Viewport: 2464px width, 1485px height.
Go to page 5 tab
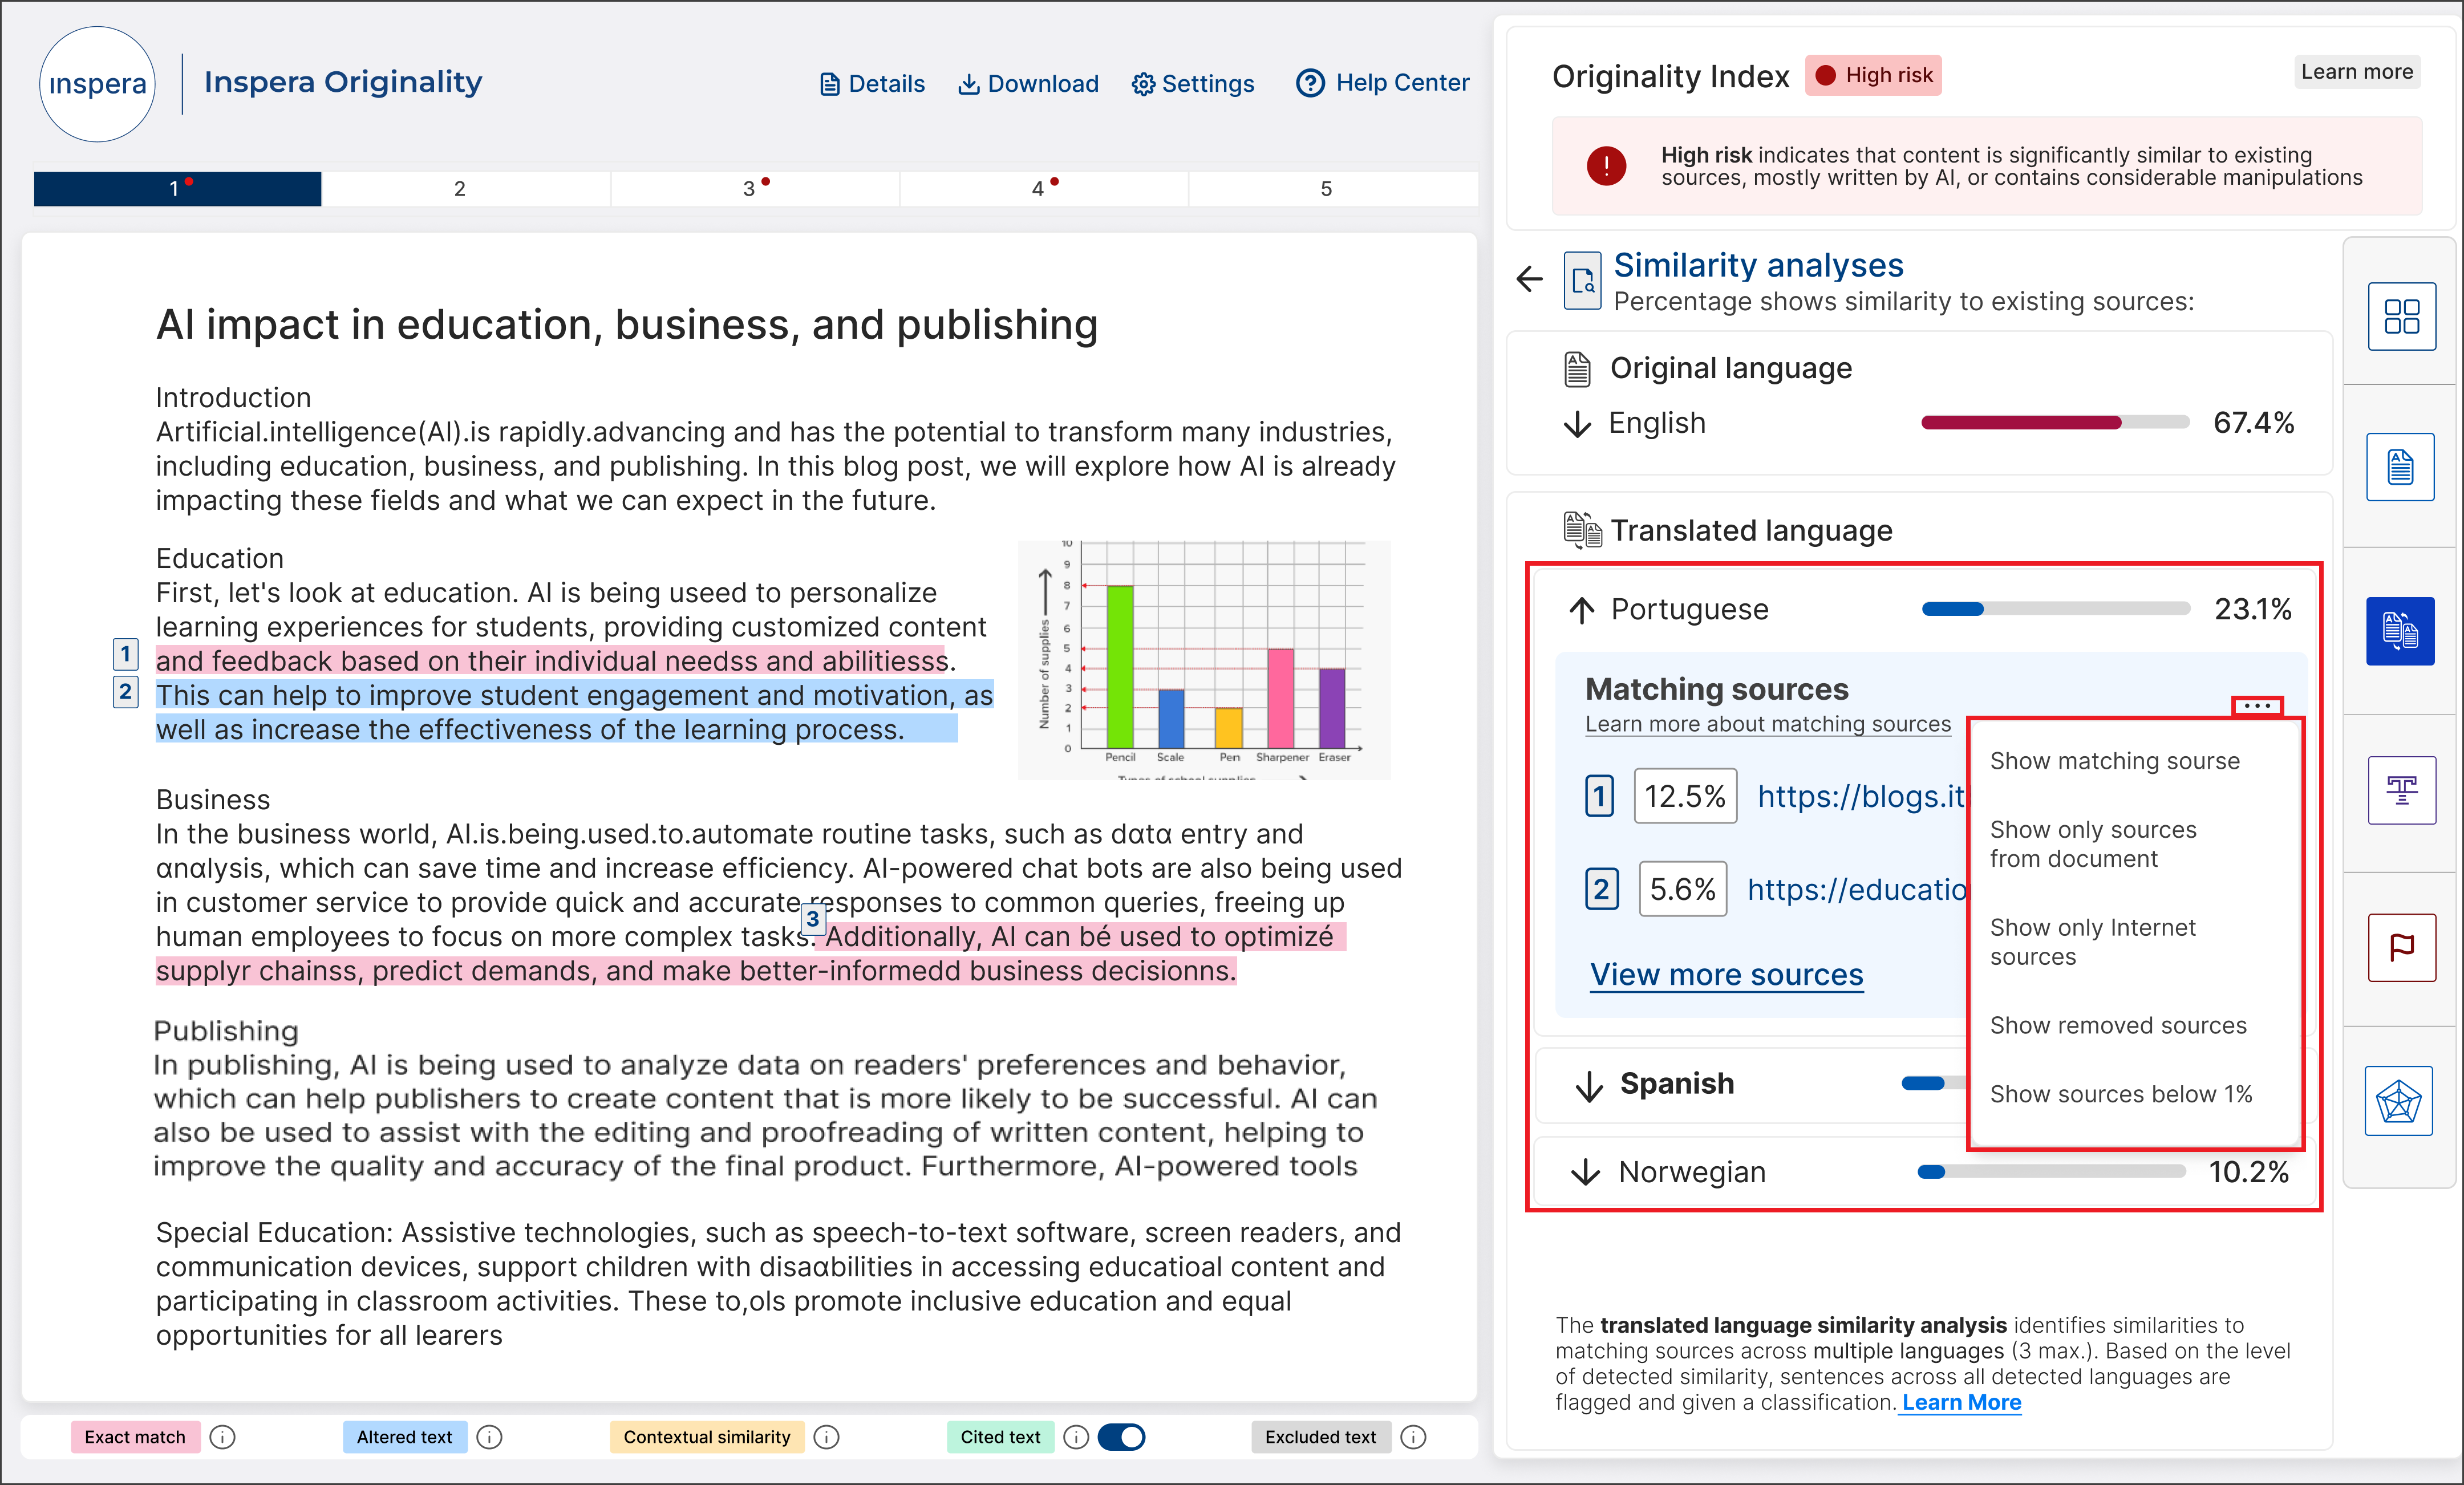1327,188
